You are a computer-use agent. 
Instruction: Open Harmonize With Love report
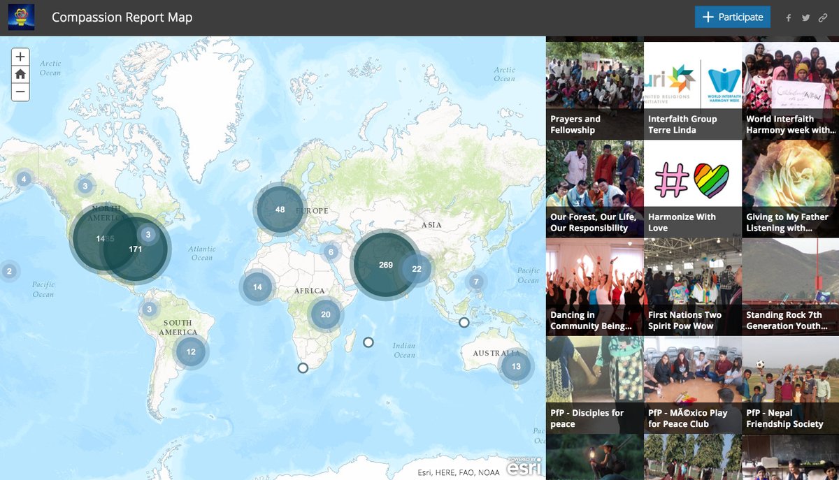coord(692,189)
